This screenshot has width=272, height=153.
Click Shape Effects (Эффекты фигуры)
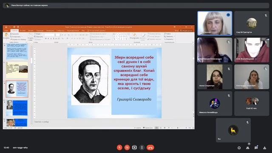click(x=154, y=40)
